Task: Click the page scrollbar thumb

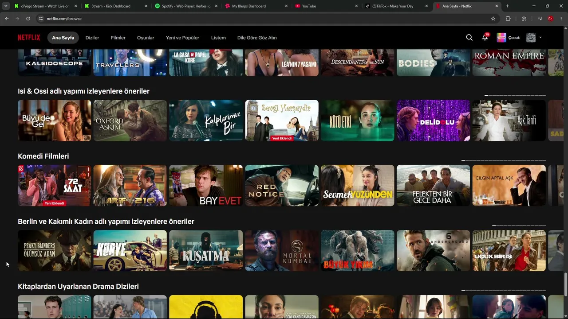Action: 565,284
